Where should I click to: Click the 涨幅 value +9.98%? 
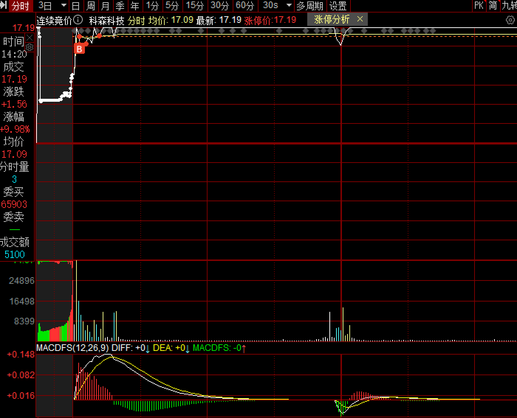tap(15, 129)
